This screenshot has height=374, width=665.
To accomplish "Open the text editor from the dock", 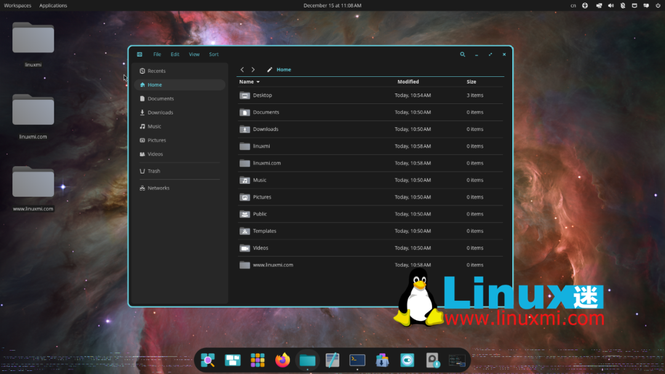I will tap(332, 360).
